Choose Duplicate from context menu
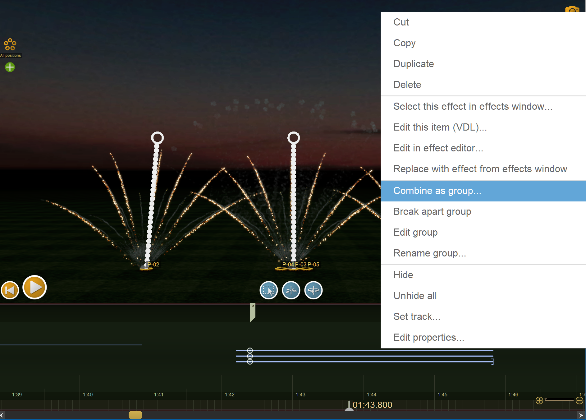This screenshot has height=420, width=586. (x=483, y=64)
